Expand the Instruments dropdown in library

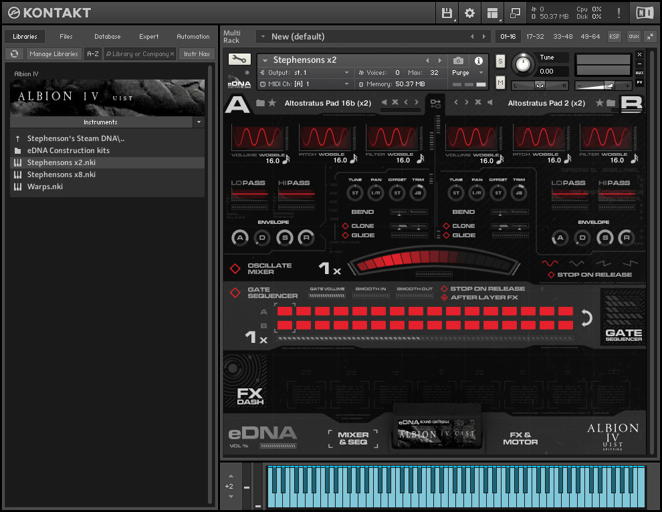pyautogui.click(x=199, y=122)
